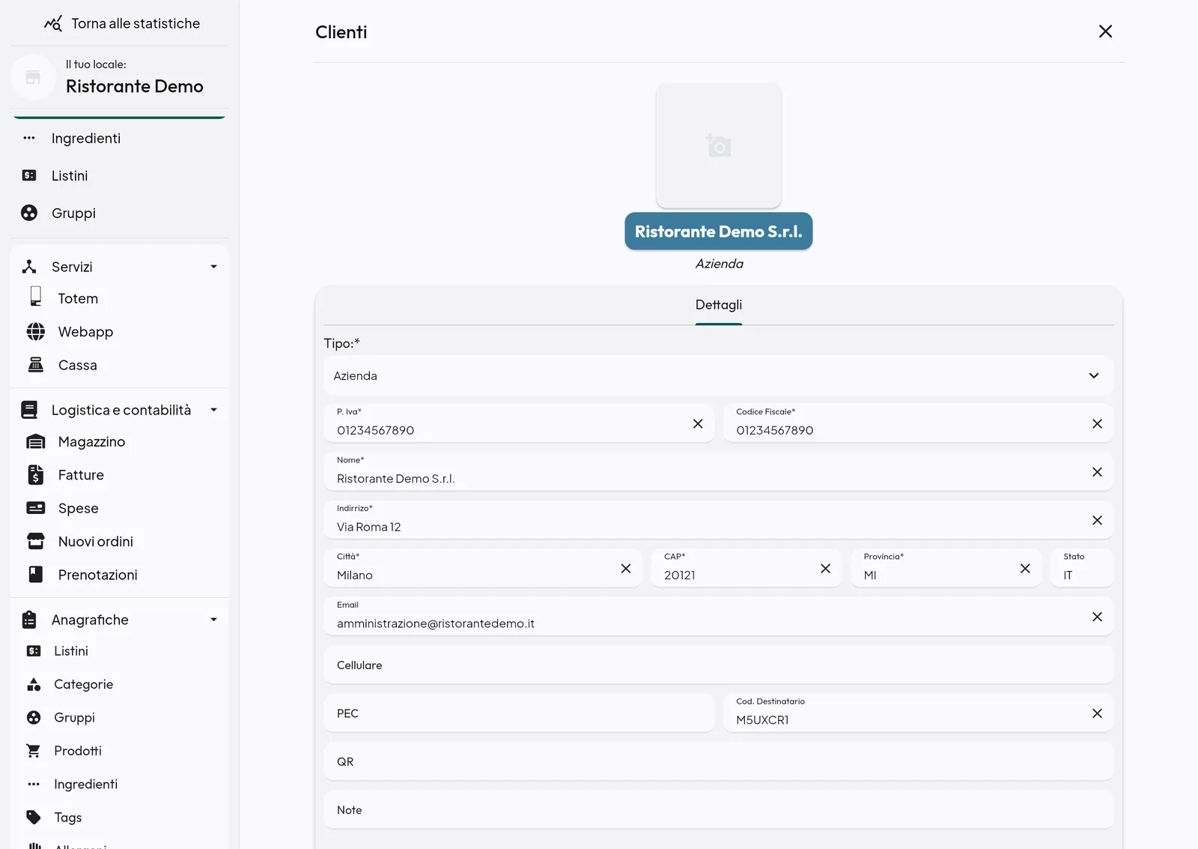Clear the P. Iva field
This screenshot has height=849, width=1198.
pyautogui.click(x=698, y=423)
